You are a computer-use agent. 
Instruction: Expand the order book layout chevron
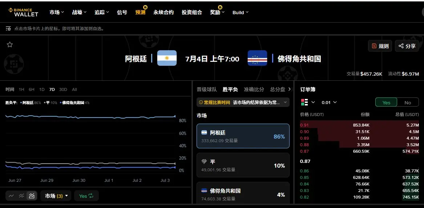313,102
